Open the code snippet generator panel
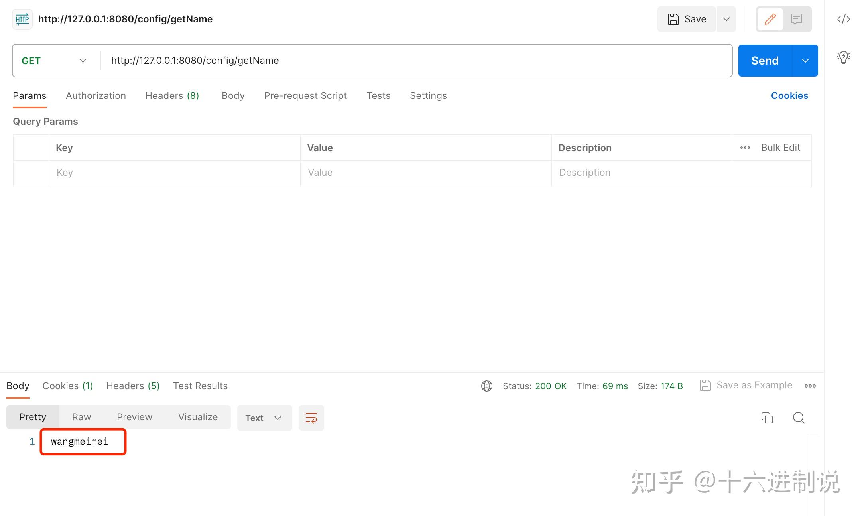862x516 pixels. click(x=844, y=19)
